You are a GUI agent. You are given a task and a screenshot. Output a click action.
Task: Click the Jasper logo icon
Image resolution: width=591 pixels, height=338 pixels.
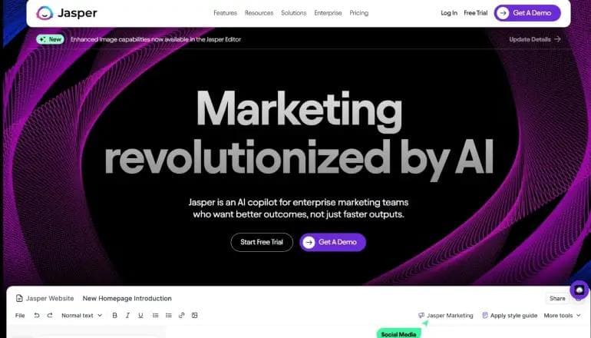(x=45, y=13)
